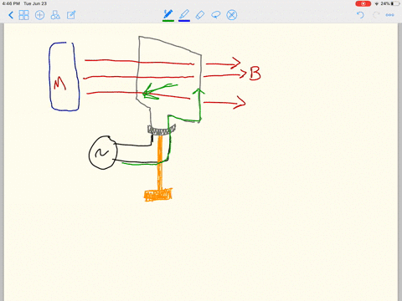This screenshot has height=301, width=402.
Task: Tap the red letter B on the canvas
Action: pos(255,74)
